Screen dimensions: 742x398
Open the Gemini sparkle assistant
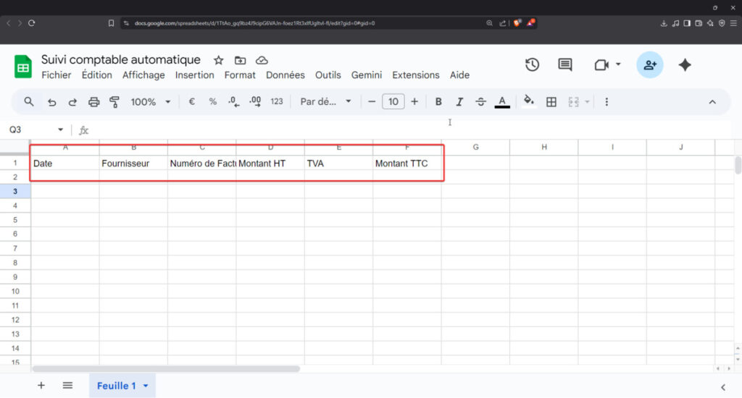click(685, 64)
